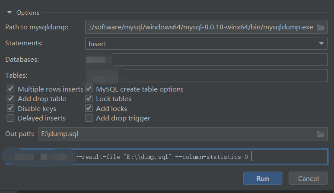The width and height of the screenshot is (334, 193).
Task: Run the mysqldump export
Action: pos(263,178)
